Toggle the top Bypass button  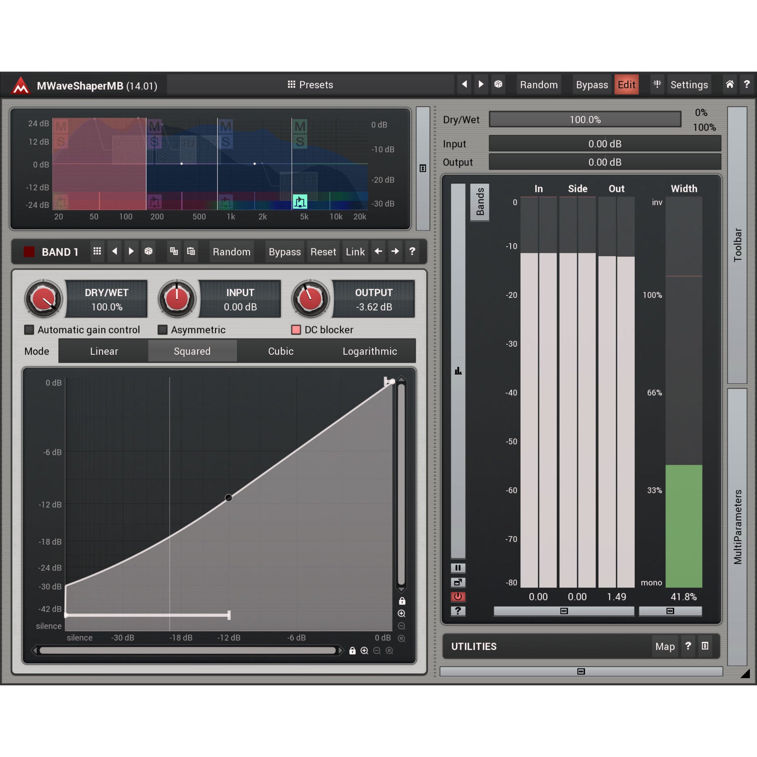pos(592,85)
